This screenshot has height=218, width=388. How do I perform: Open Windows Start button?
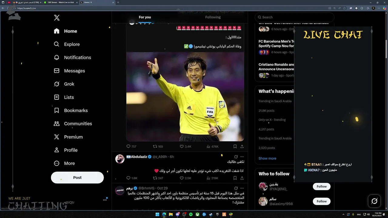click(157, 214)
